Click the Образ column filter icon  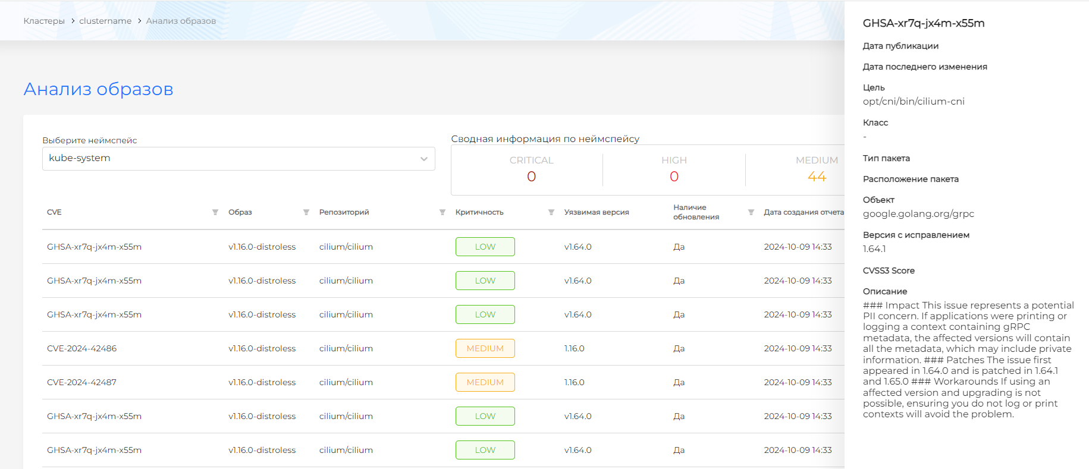(306, 212)
